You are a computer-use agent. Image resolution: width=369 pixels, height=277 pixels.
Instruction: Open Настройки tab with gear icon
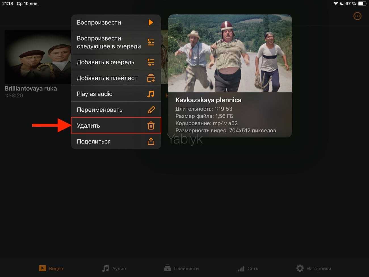tap(314, 268)
